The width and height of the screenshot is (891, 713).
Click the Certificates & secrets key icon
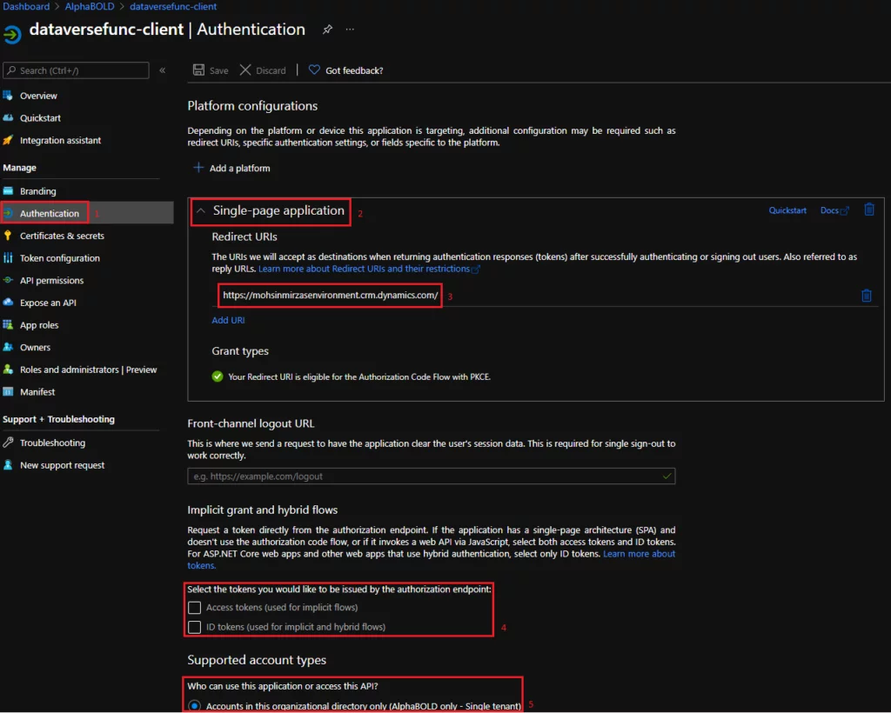(8, 236)
